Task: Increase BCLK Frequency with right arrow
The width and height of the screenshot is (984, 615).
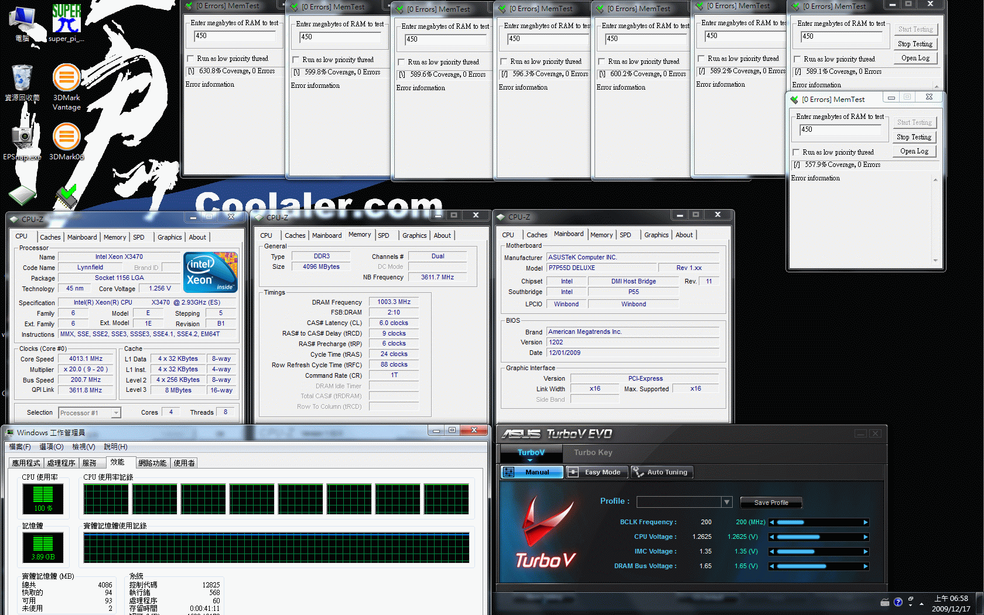Action: [x=866, y=522]
